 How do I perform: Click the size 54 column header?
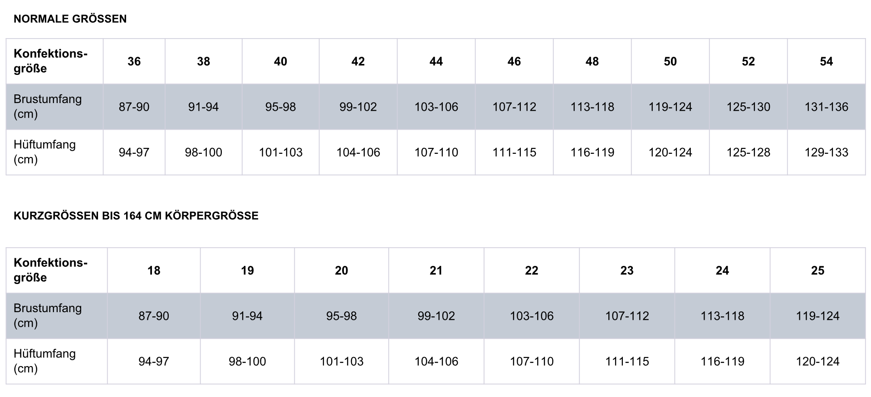click(x=826, y=61)
